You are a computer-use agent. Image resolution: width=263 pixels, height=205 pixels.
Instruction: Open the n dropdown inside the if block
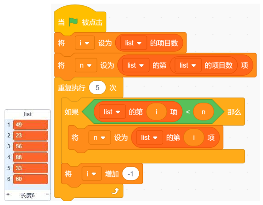point(100,137)
